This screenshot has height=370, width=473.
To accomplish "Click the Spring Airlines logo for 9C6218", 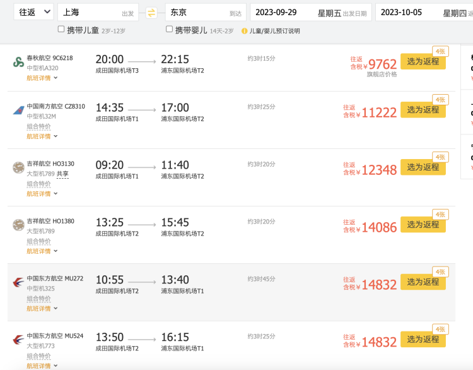I will 18,62.
